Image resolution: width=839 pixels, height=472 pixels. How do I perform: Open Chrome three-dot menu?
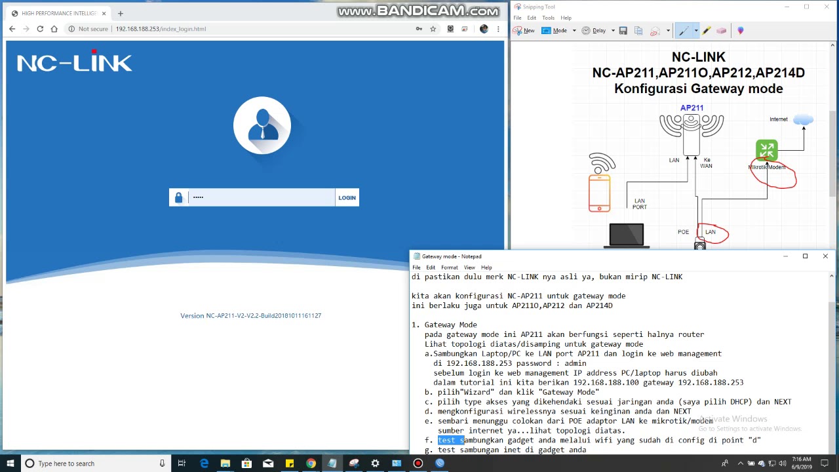pyautogui.click(x=498, y=29)
